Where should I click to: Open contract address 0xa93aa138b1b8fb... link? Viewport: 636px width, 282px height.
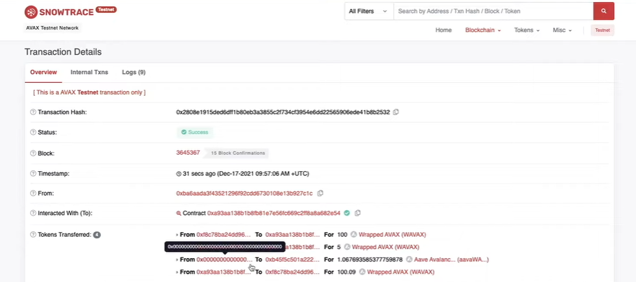pyautogui.click(x=274, y=214)
